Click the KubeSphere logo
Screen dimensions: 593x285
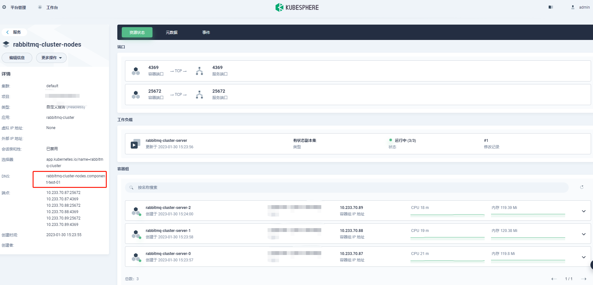(x=297, y=7)
